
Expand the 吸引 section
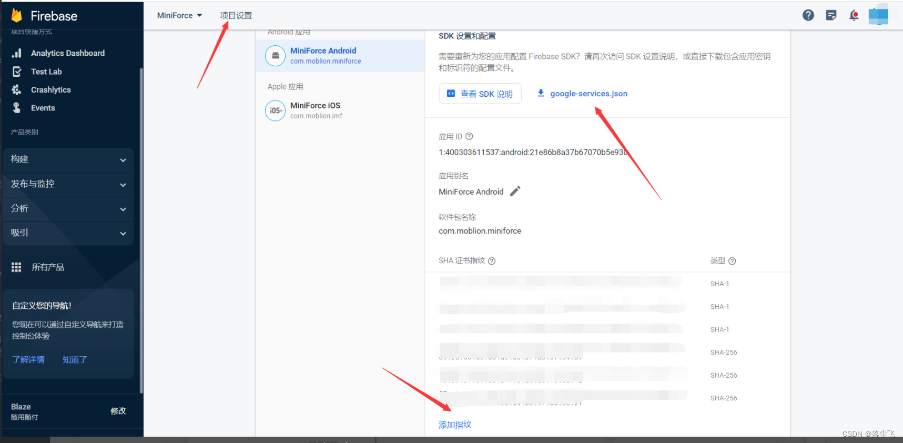[x=68, y=233]
